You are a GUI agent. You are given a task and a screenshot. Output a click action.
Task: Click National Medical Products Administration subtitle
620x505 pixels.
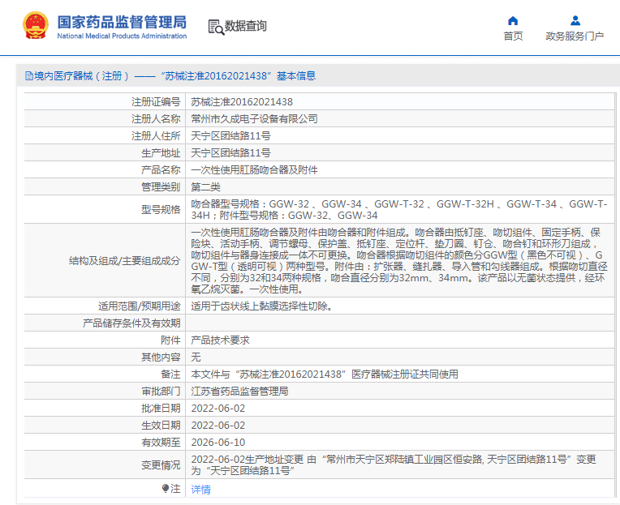coord(122,36)
